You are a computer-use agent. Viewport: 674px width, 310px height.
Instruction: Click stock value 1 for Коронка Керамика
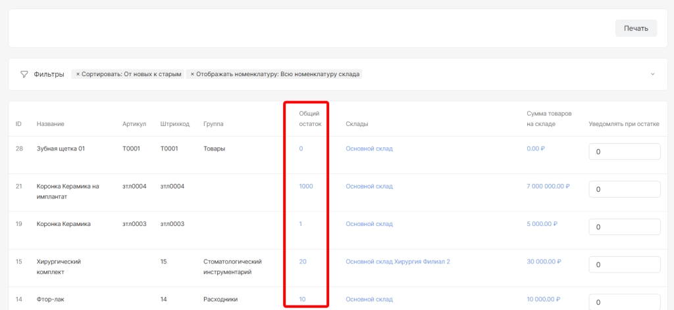click(x=301, y=224)
